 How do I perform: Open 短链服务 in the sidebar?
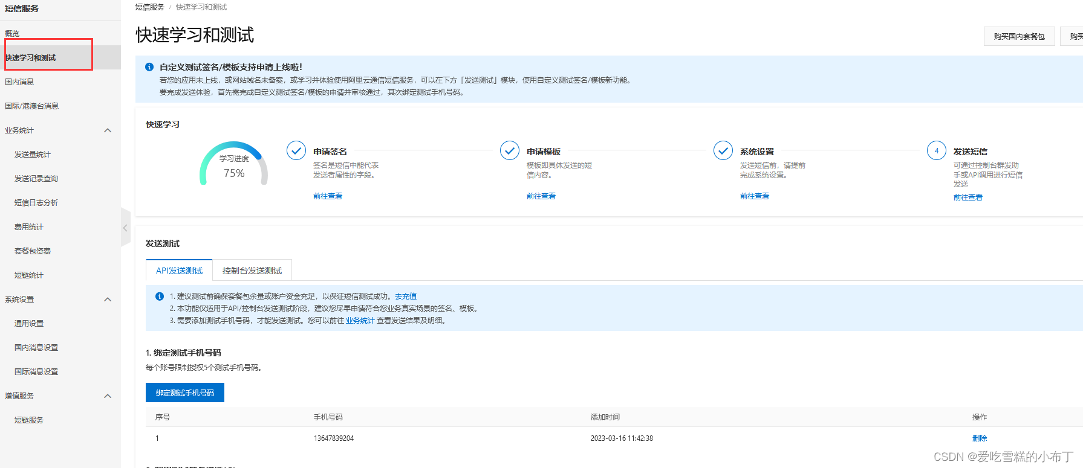pos(29,420)
